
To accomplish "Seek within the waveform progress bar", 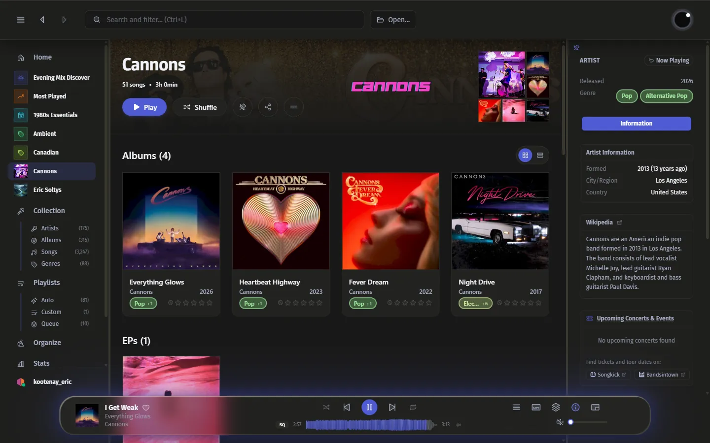I will pos(370,424).
